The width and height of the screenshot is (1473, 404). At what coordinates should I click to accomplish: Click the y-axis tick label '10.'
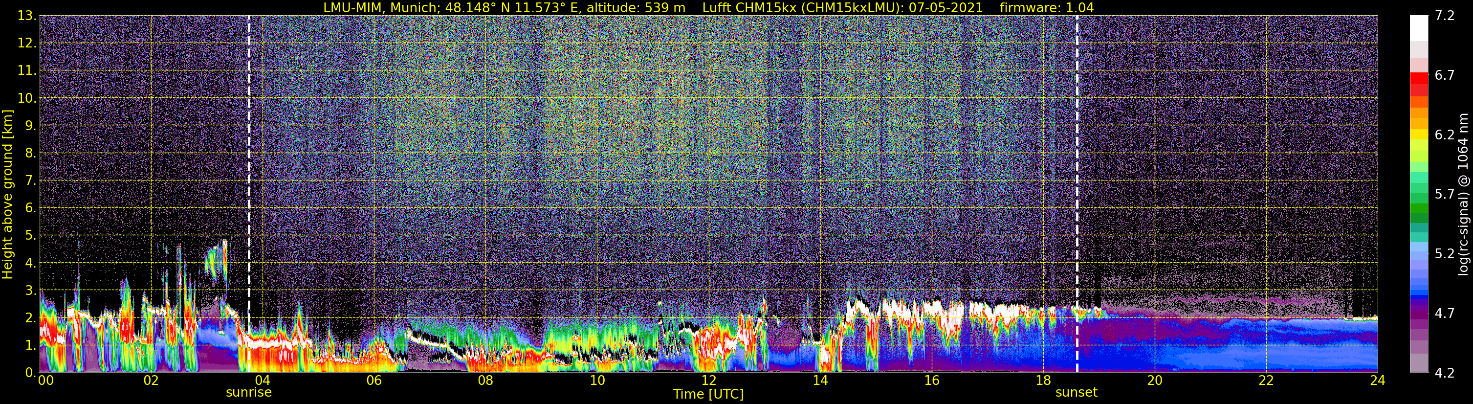point(27,98)
